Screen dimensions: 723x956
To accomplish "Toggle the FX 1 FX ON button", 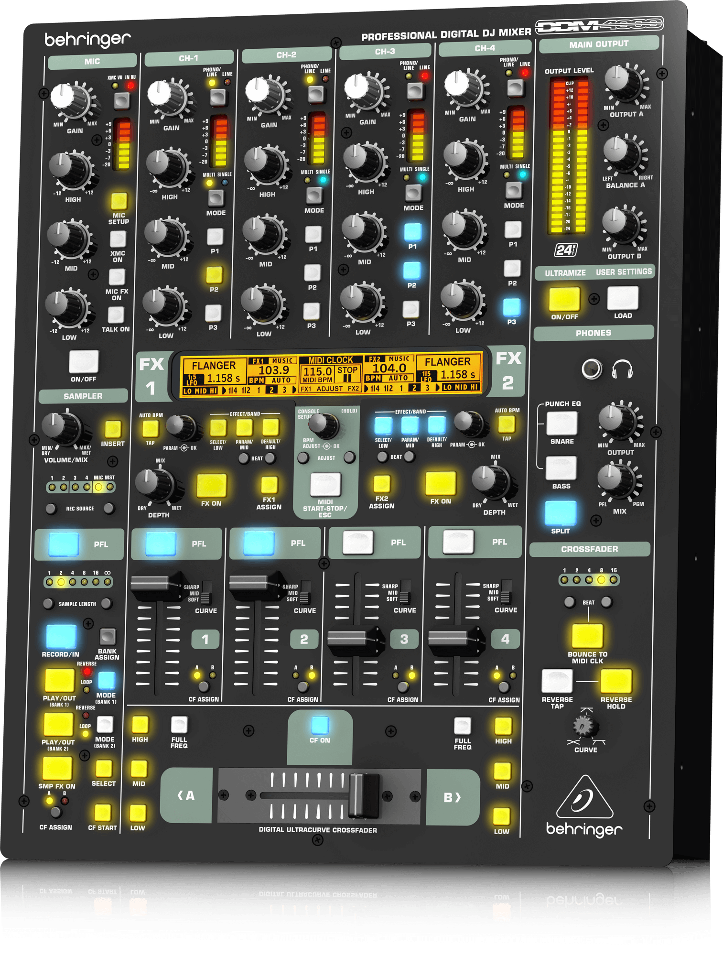I will [x=211, y=486].
